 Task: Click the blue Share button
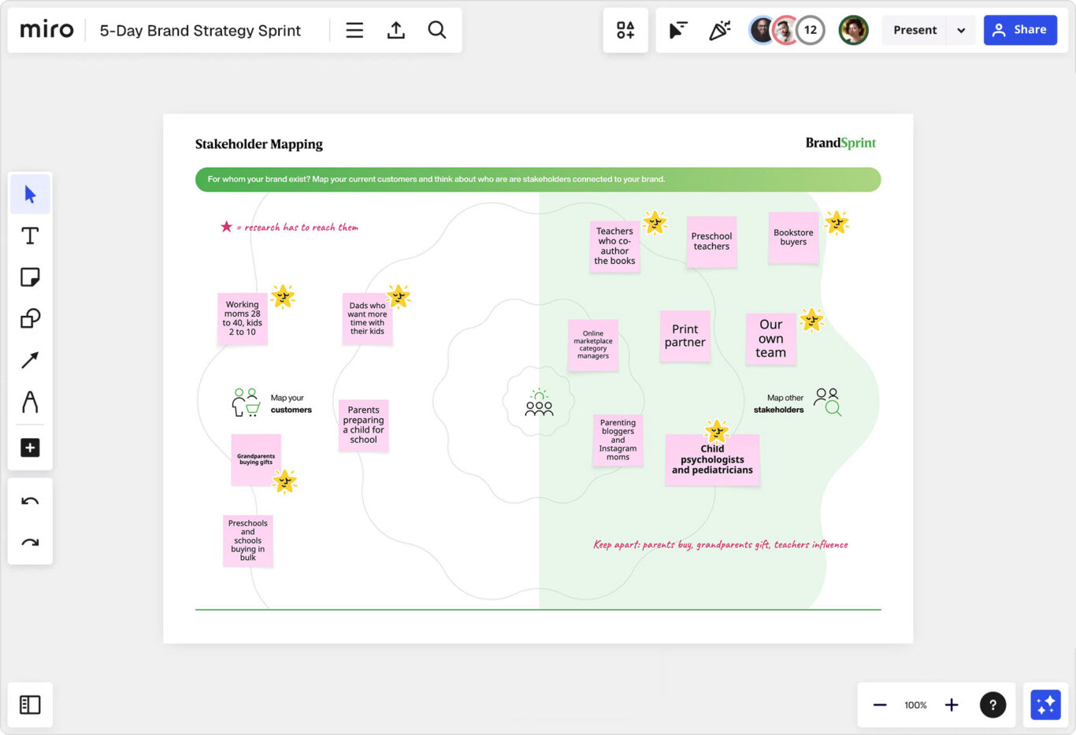point(1020,30)
